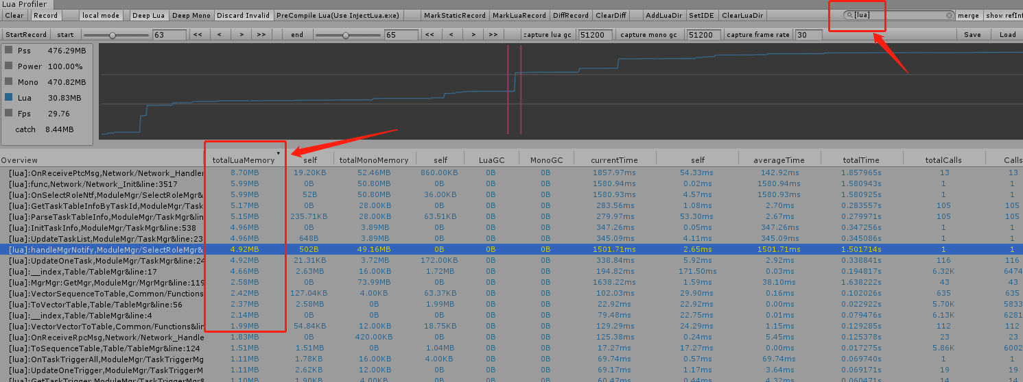Sort by the totalTime column header
1023x382 pixels.
pyautogui.click(x=861, y=160)
